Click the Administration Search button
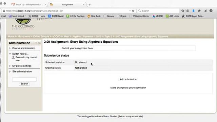 (24, 84)
